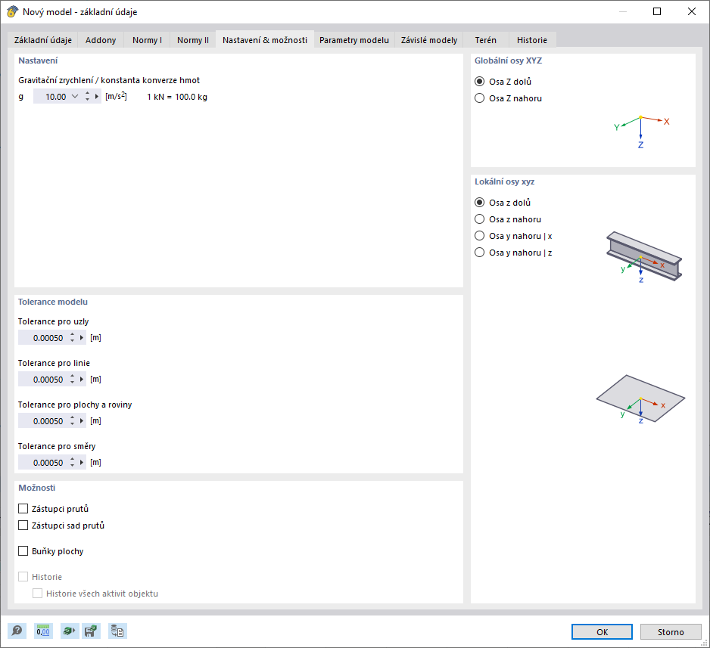Open the gravity acceleration dropdown arrow

coord(75,96)
